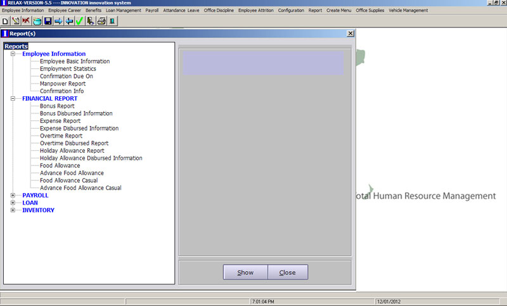Click the Edit pencil toolbar icon
507x306 pixels.
15,22
